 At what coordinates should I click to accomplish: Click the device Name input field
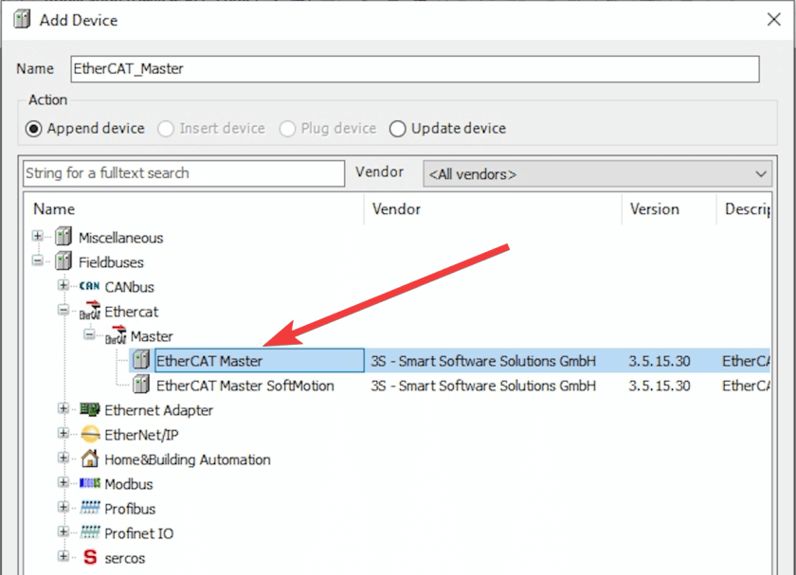[x=415, y=69]
